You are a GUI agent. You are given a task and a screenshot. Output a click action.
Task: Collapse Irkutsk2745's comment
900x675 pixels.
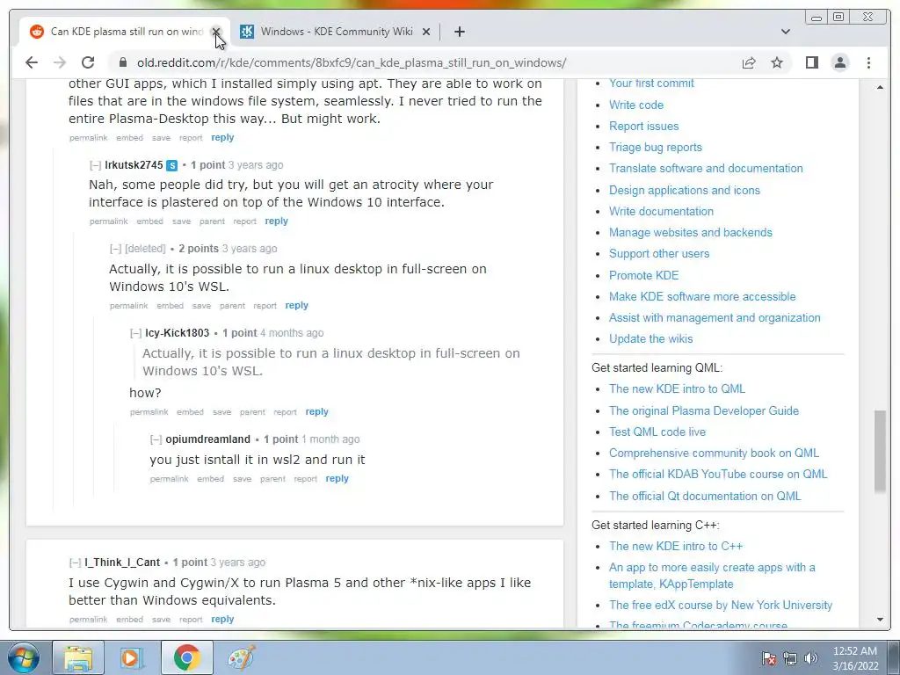(x=95, y=165)
